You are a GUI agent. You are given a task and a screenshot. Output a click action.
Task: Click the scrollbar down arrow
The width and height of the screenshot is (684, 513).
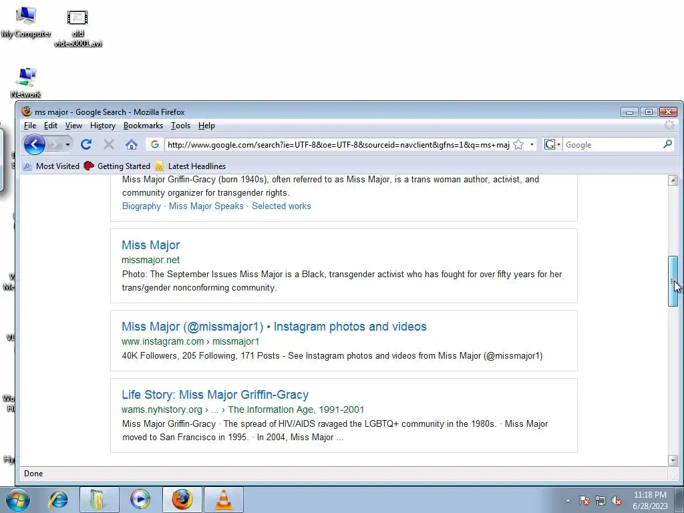click(673, 460)
